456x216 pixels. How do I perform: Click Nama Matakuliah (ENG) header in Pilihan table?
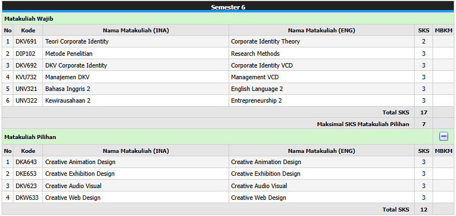click(321, 151)
